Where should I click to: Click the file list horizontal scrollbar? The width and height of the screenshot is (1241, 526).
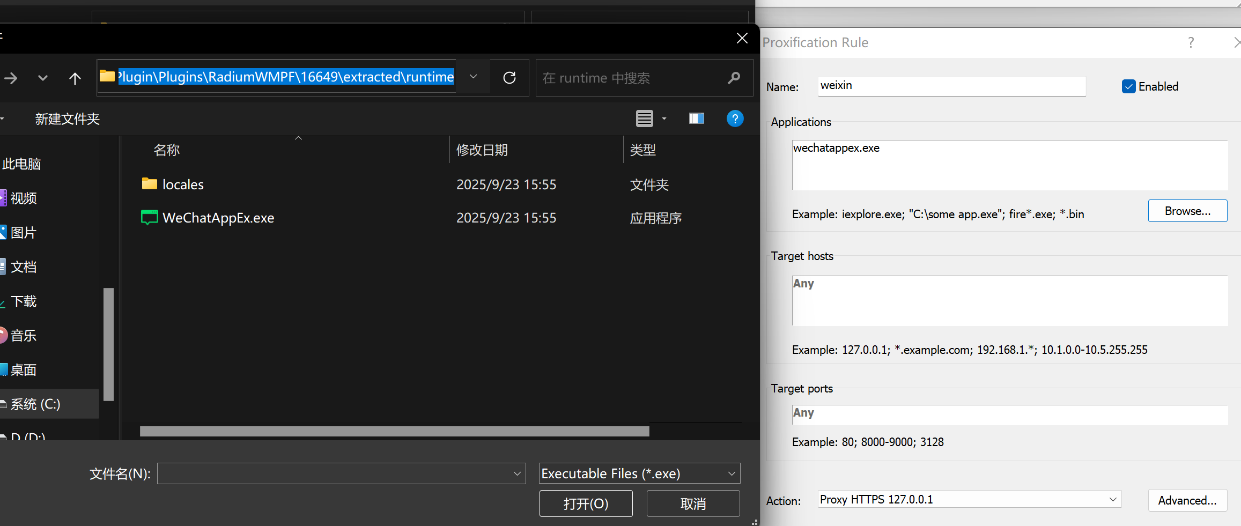click(x=394, y=432)
